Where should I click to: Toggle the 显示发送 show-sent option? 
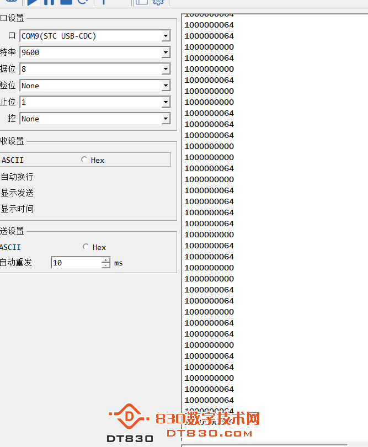17,193
